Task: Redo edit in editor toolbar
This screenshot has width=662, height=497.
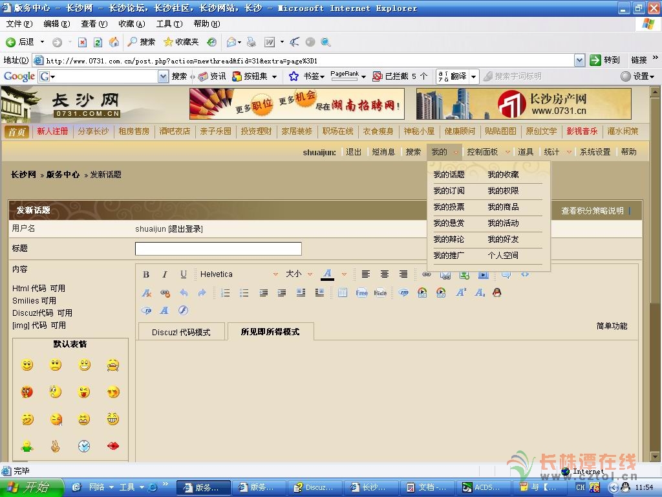Action: 202,293
